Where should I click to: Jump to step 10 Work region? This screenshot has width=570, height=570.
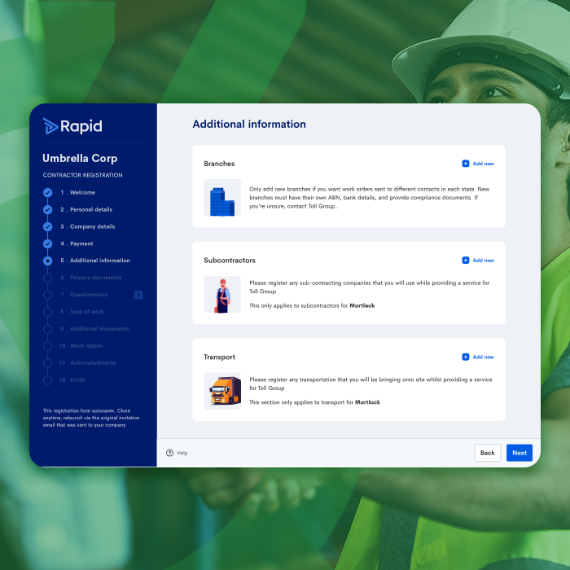(x=87, y=346)
